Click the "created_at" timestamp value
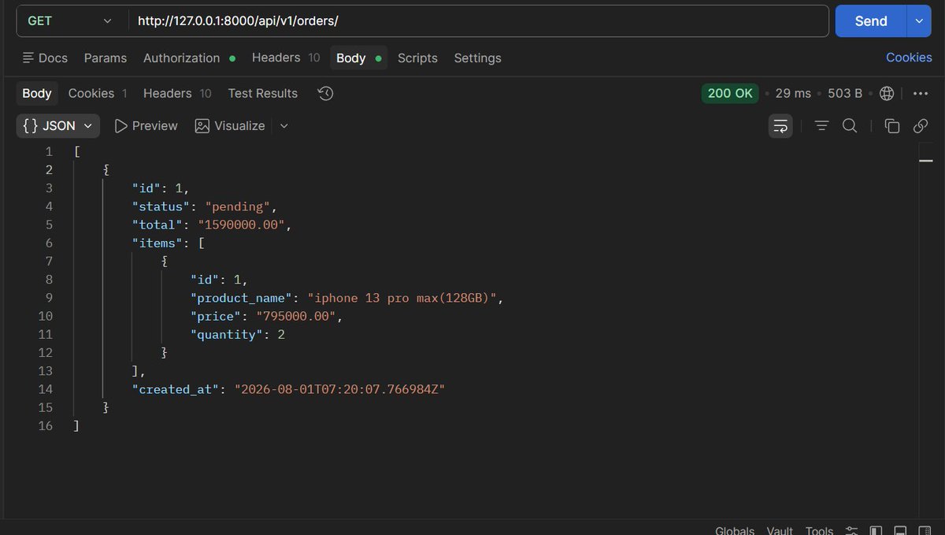 coord(340,389)
